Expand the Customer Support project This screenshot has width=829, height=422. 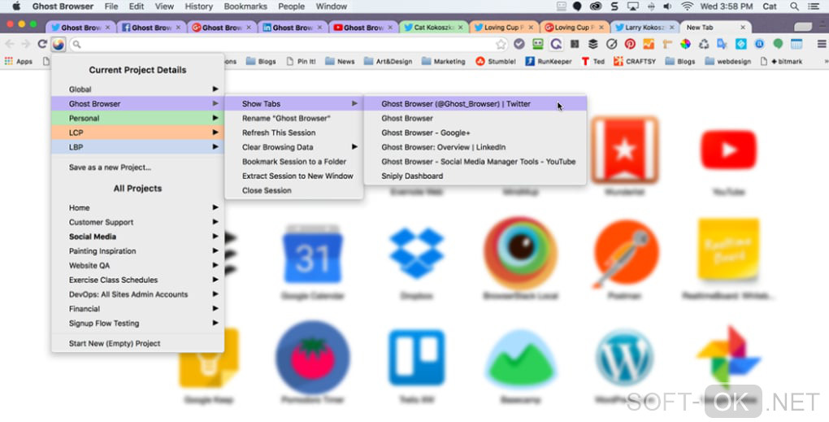tap(137, 222)
